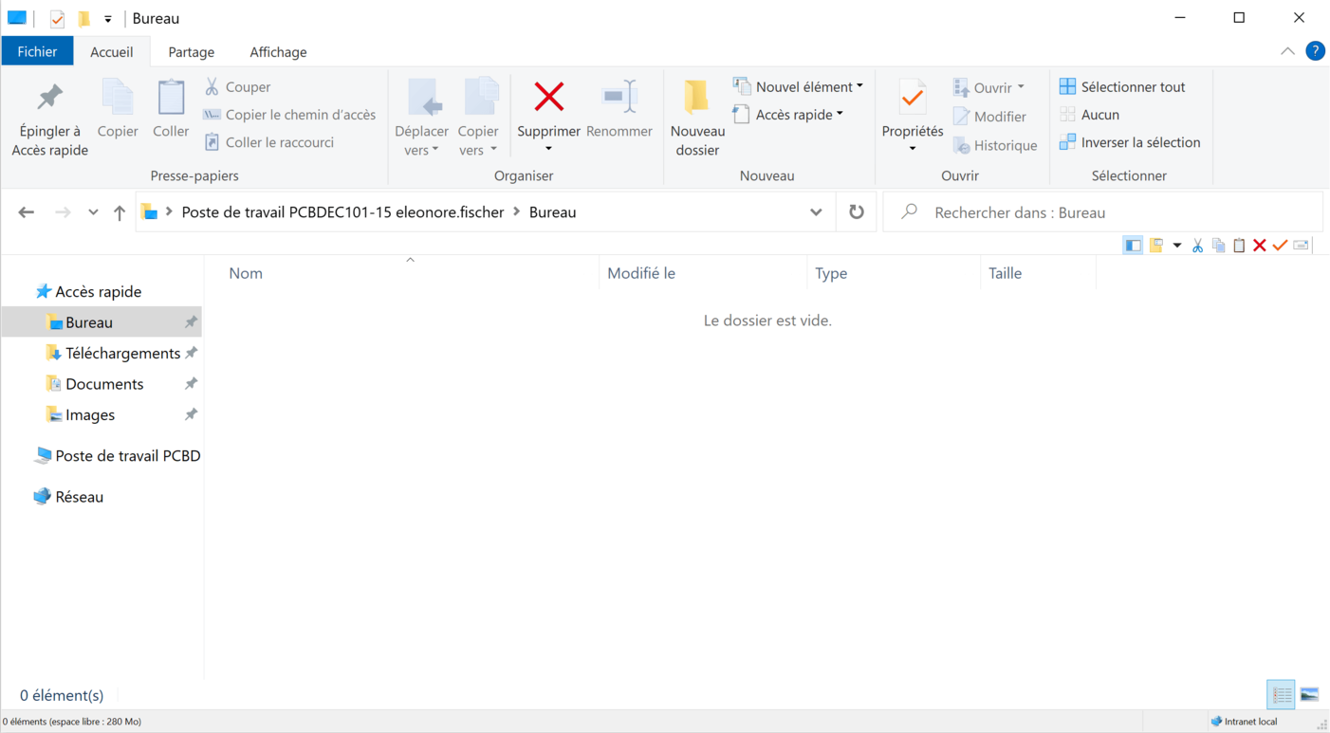The height and width of the screenshot is (733, 1330).
Task: Open the Nouvel élément dropdown
Action: click(x=799, y=86)
